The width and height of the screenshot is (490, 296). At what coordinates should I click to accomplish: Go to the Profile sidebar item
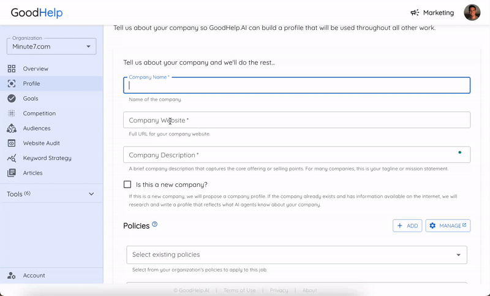[x=51, y=83]
